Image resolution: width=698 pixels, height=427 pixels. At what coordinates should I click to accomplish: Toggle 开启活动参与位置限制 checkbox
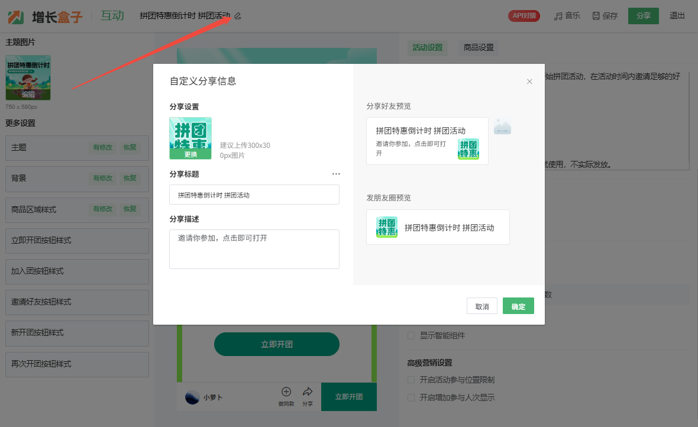[411, 380]
